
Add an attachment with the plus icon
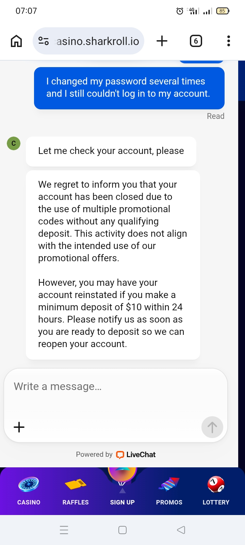click(19, 427)
